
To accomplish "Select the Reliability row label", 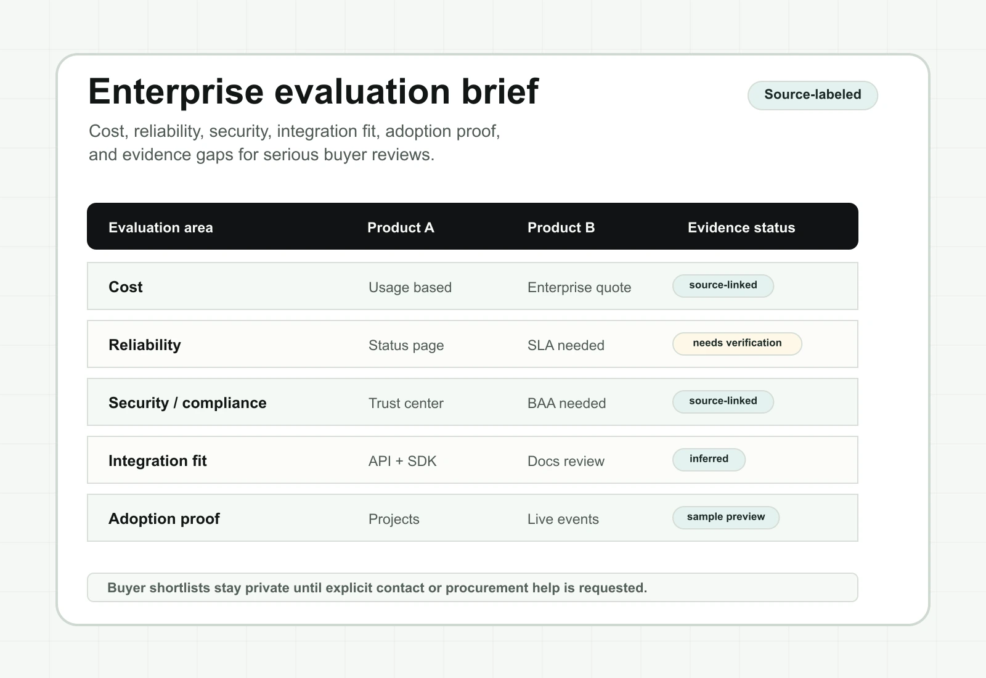I will pos(145,345).
